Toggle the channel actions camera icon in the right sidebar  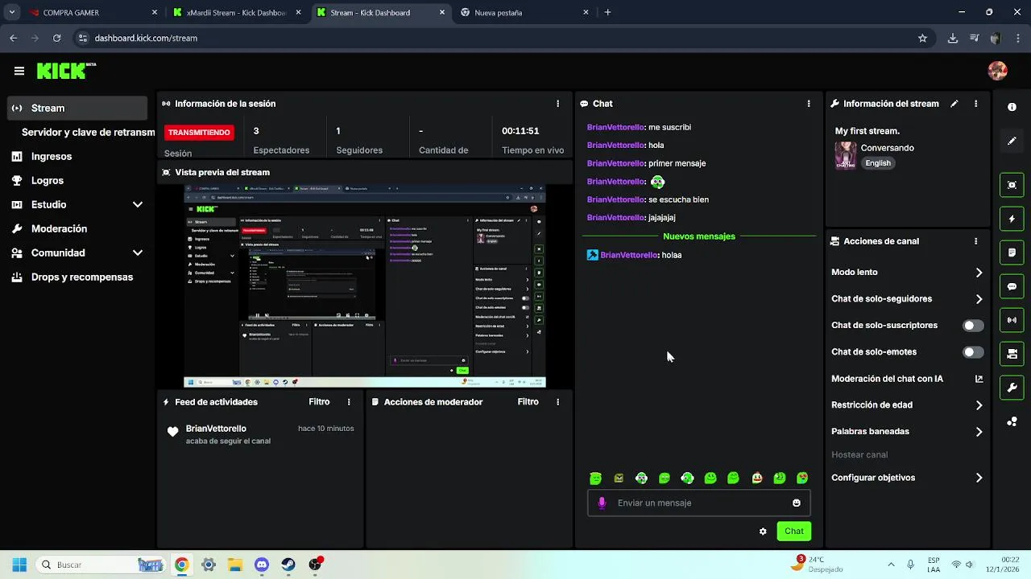(1012, 354)
